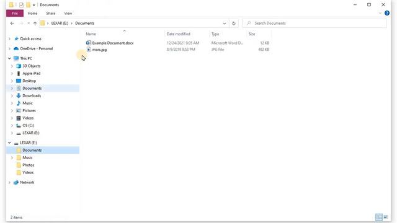The height and width of the screenshot is (223, 397).
Task: Go up one folder level
Action: [35, 24]
